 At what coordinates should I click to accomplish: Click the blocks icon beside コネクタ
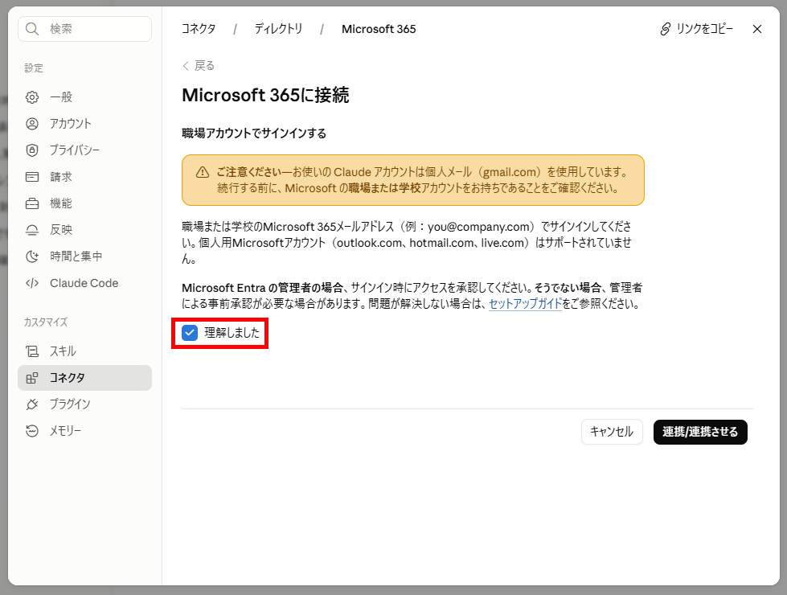[x=32, y=378]
